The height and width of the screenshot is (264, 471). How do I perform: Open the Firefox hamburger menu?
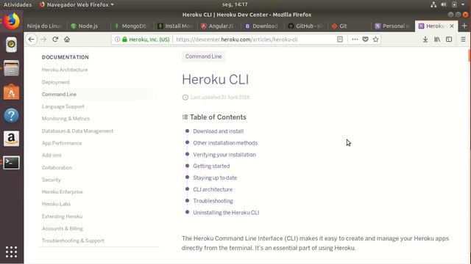[463, 39]
